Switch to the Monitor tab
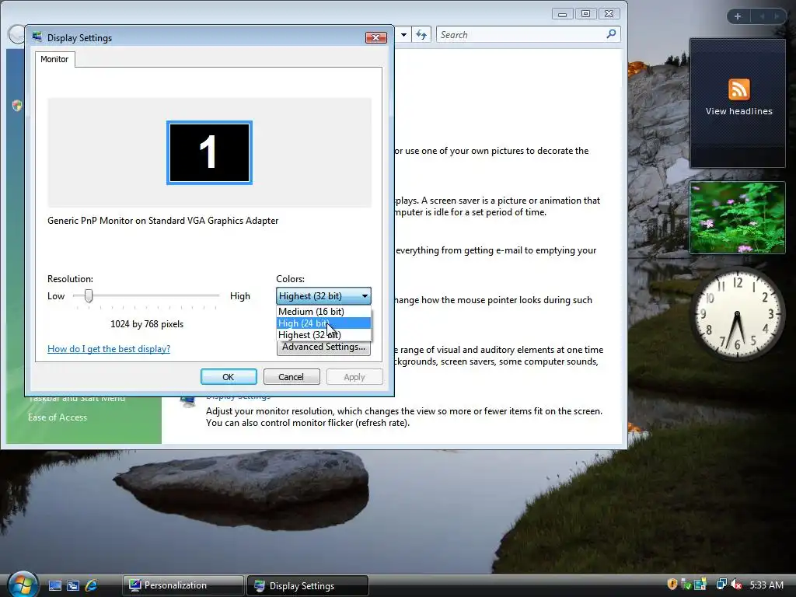The width and height of the screenshot is (796, 597). coord(54,59)
